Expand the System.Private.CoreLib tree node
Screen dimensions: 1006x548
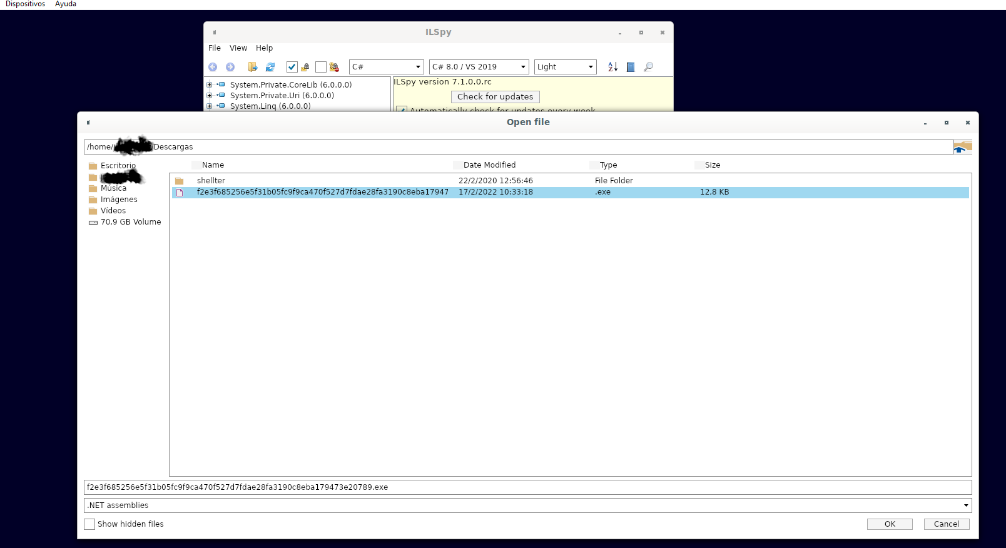coord(210,85)
